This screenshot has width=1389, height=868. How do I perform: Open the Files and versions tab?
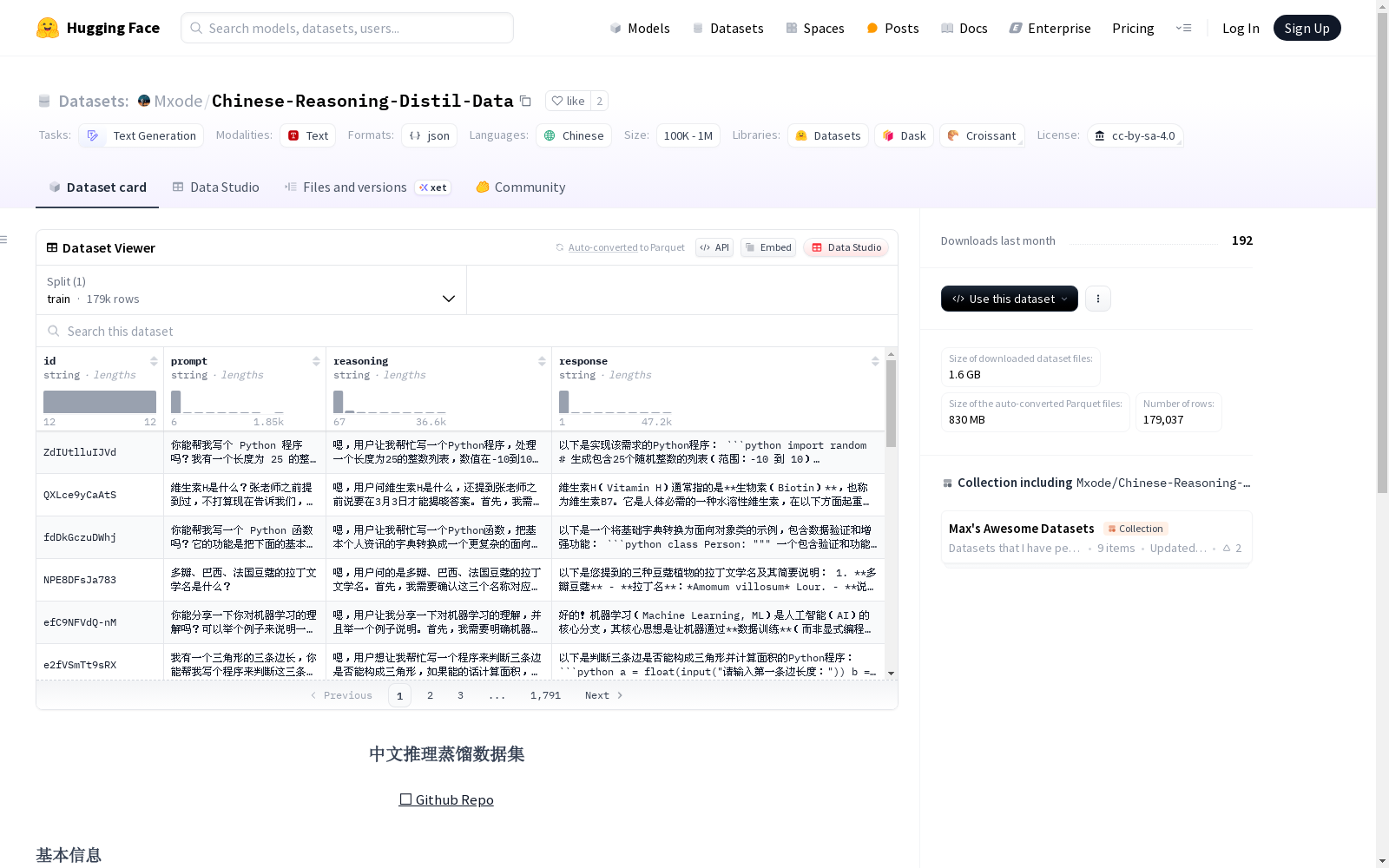point(367,187)
